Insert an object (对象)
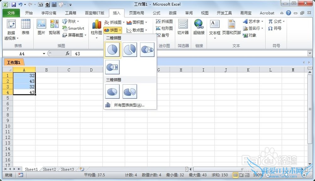The image size is (315, 181). pos(250,35)
